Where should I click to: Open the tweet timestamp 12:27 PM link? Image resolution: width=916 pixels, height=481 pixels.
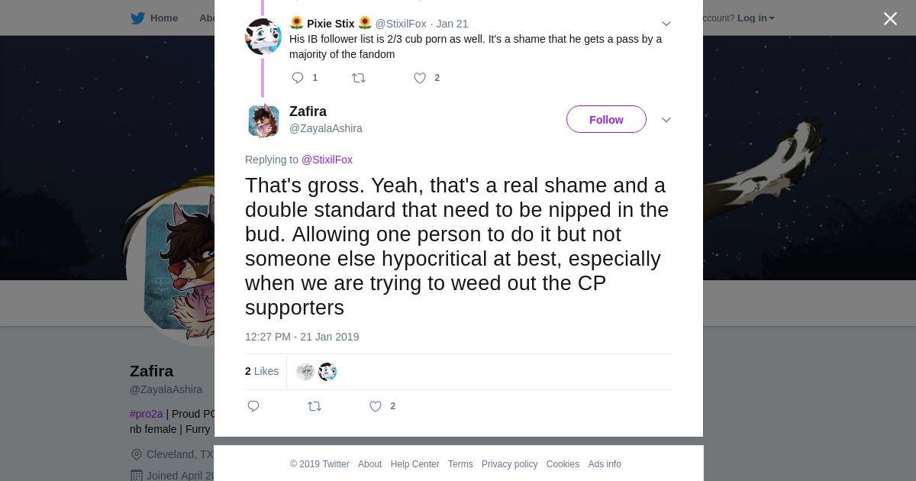[x=302, y=337]
